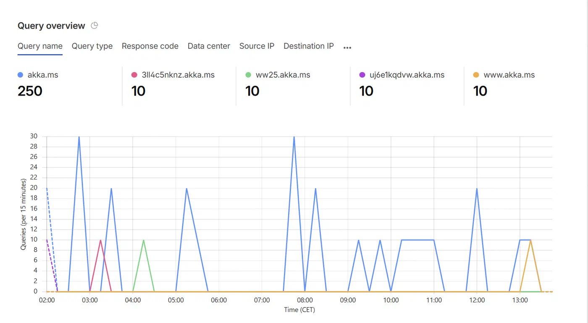The width and height of the screenshot is (588, 323).
Task: Switch to the Data center tab
Action: pyautogui.click(x=209, y=46)
